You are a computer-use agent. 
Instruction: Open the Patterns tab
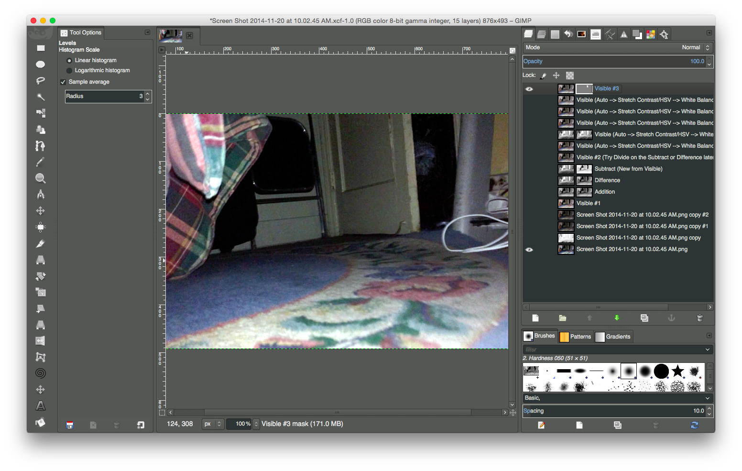point(576,337)
